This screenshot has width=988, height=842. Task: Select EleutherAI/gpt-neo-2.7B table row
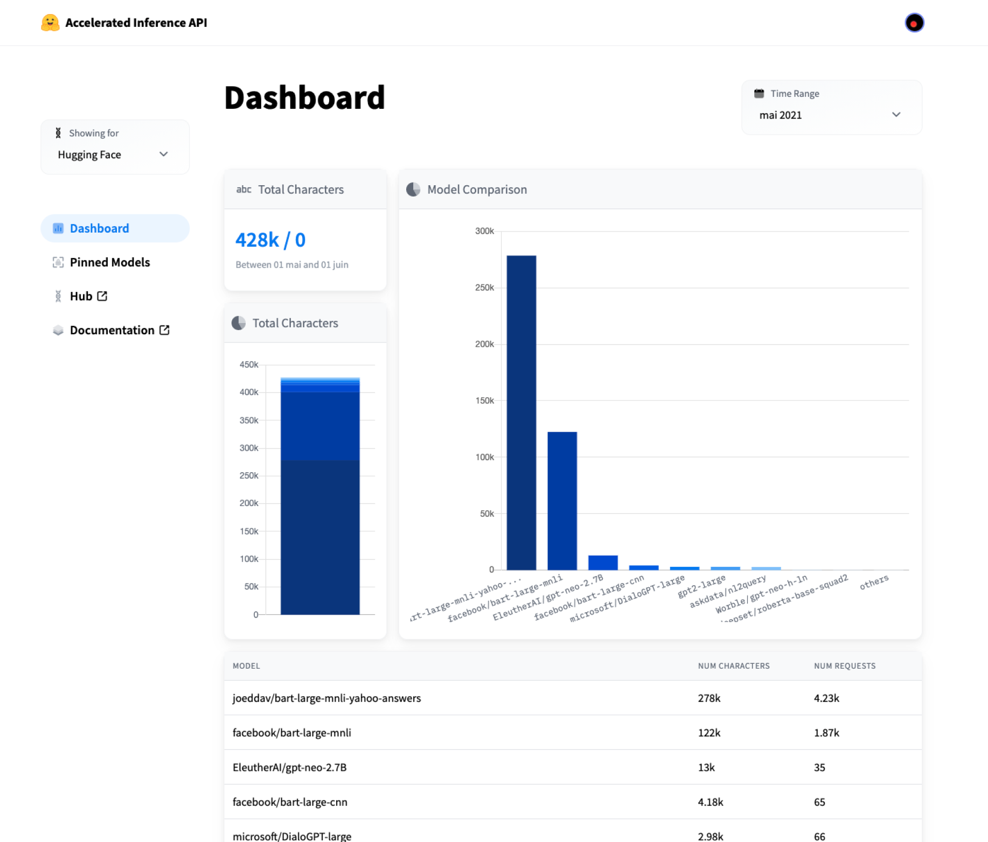pyautogui.click(x=573, y=767)
